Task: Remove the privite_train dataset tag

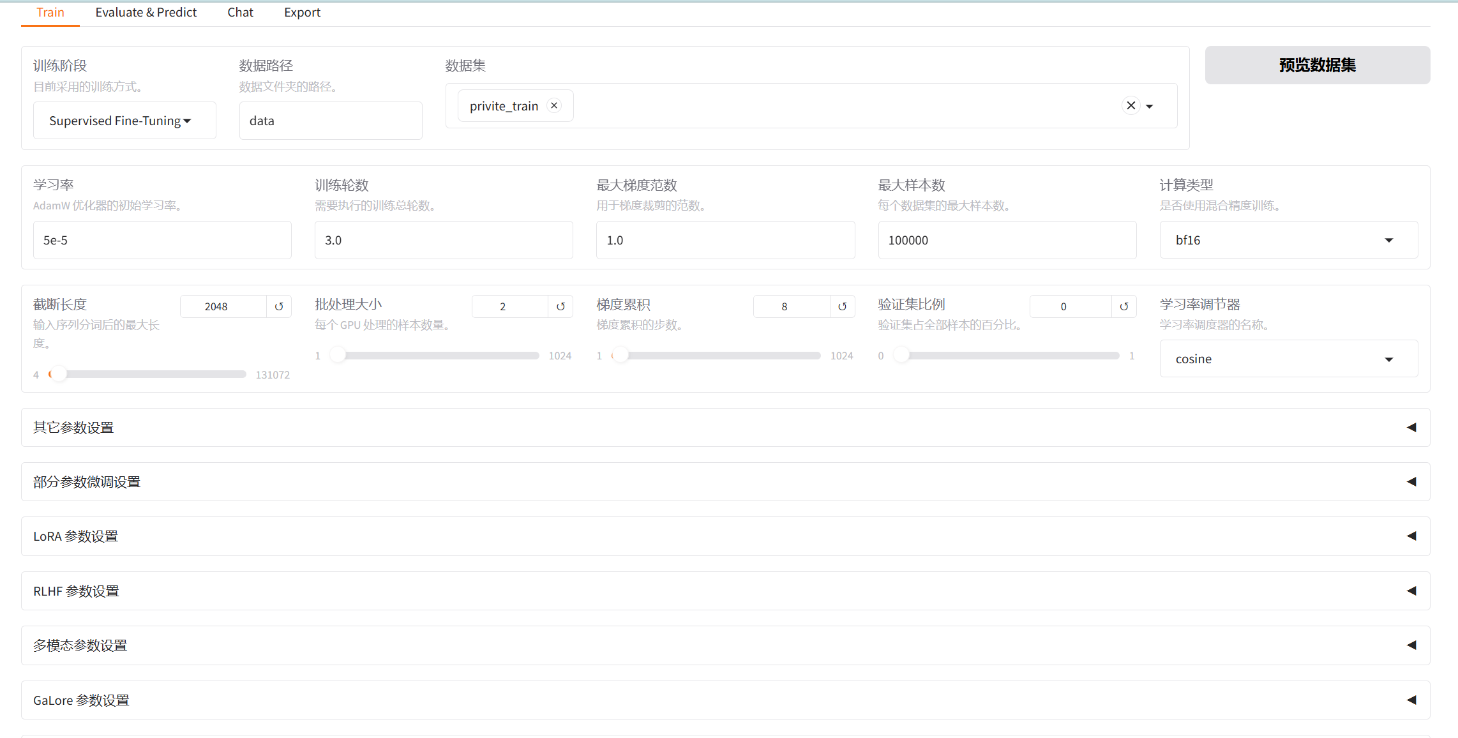Action: [554, 105]
